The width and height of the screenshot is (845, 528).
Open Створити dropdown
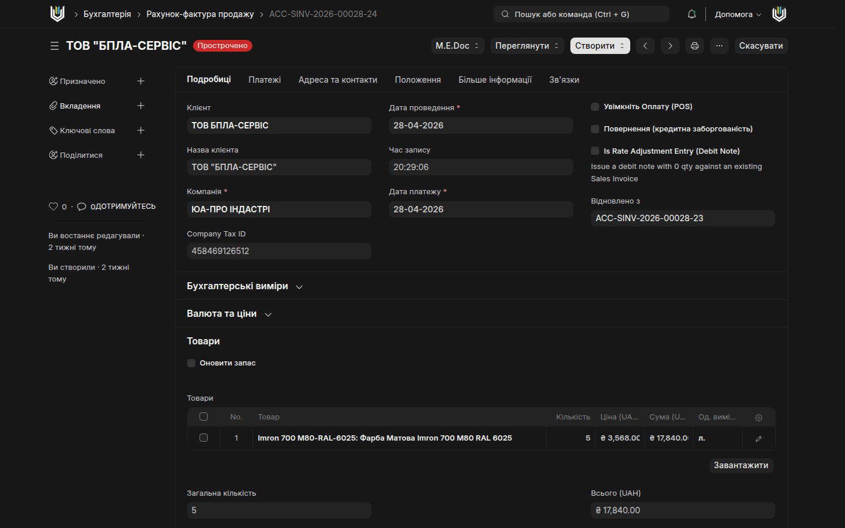600,46
